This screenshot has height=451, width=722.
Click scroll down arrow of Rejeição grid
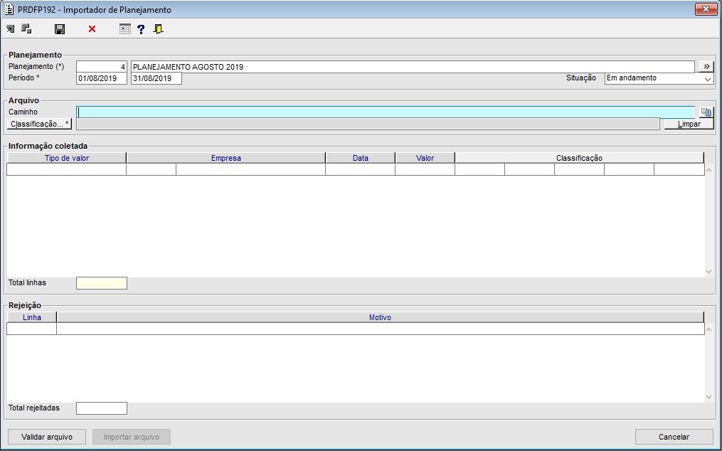coord(709,397)
